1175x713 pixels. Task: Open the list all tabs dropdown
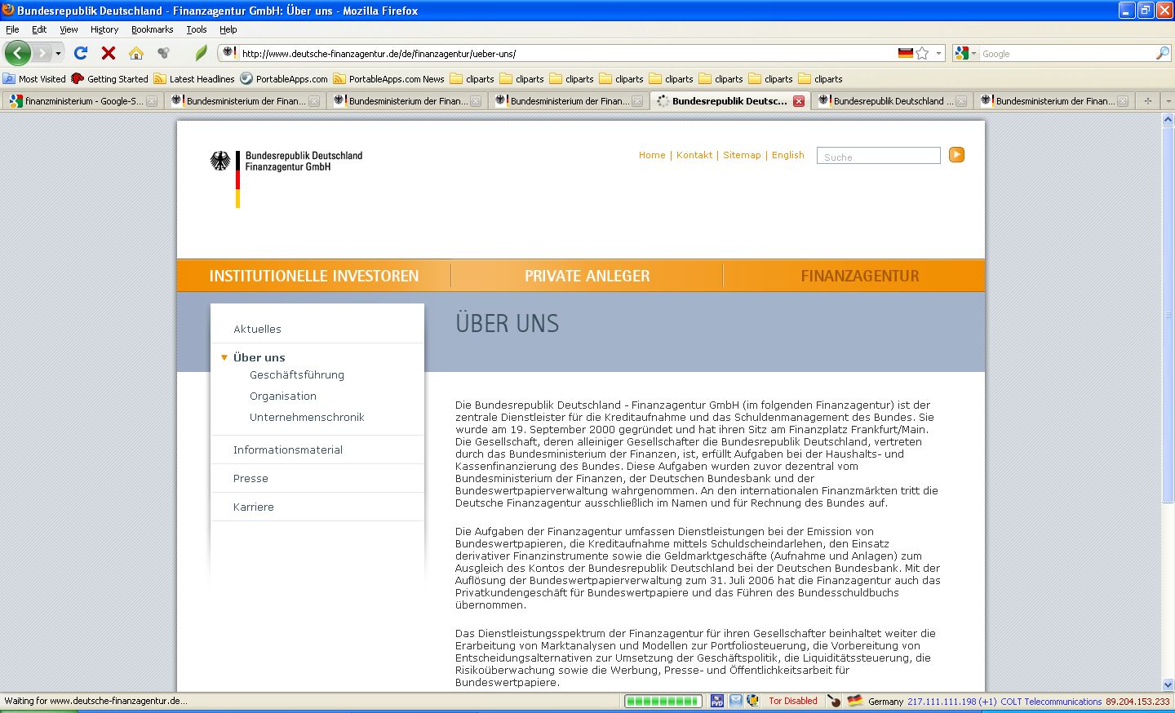1168,101
